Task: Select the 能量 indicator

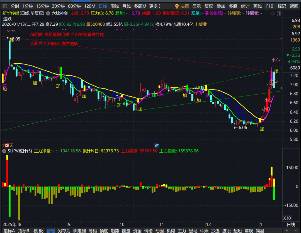Action: point(126,231)
